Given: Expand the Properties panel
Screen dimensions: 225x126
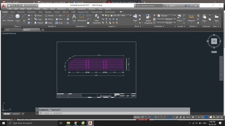Looking at the screenshot, I should 159,26.
